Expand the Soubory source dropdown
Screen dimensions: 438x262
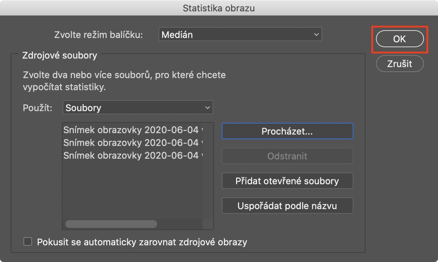137,108
